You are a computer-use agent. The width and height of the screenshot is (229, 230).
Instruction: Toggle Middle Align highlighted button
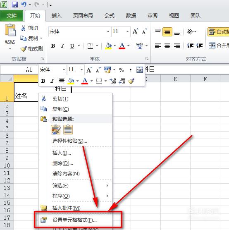(167, 32)
